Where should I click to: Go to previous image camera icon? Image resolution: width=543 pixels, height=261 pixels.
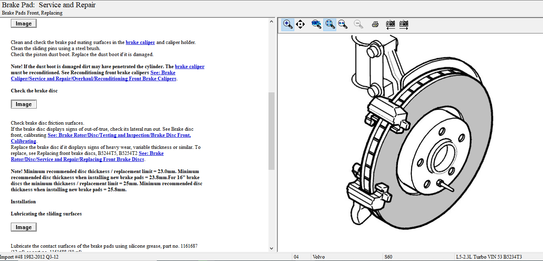(x=390, y=24)
